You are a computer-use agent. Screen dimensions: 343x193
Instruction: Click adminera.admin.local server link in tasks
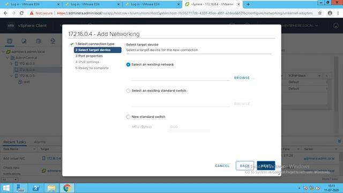click(319, 159)
